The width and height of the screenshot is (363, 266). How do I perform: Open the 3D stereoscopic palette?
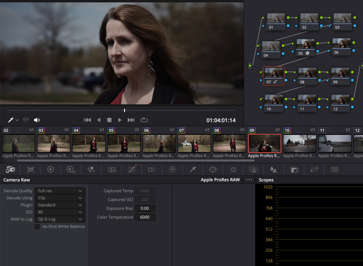click(334, 169)
